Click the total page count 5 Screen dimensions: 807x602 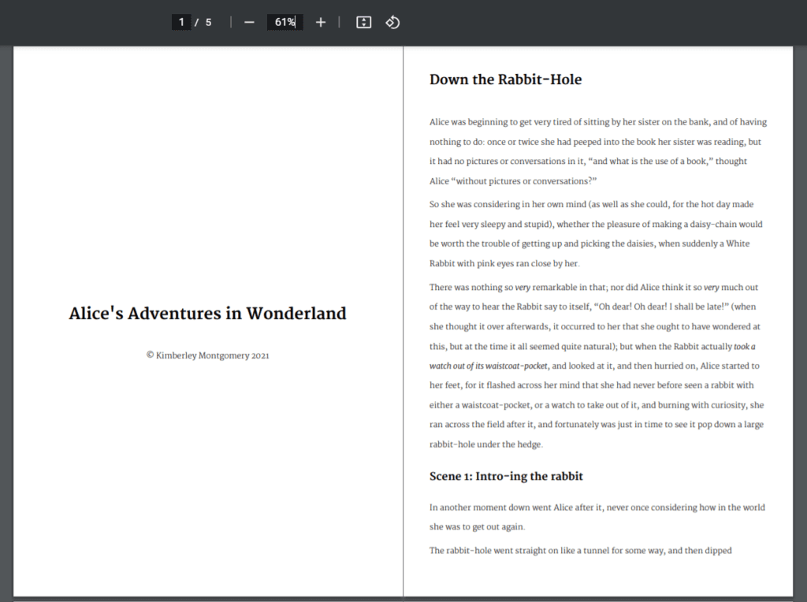click(x=208, y=22)
